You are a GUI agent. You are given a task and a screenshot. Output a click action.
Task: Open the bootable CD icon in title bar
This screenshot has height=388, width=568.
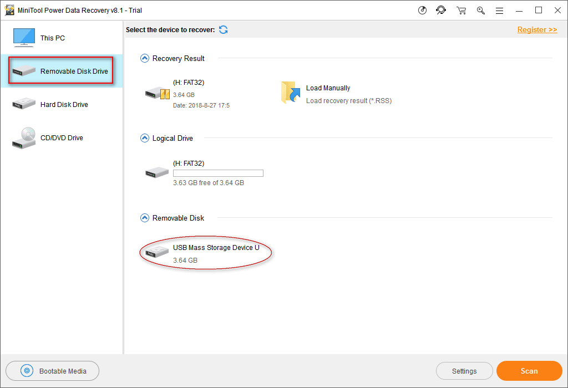422,10
